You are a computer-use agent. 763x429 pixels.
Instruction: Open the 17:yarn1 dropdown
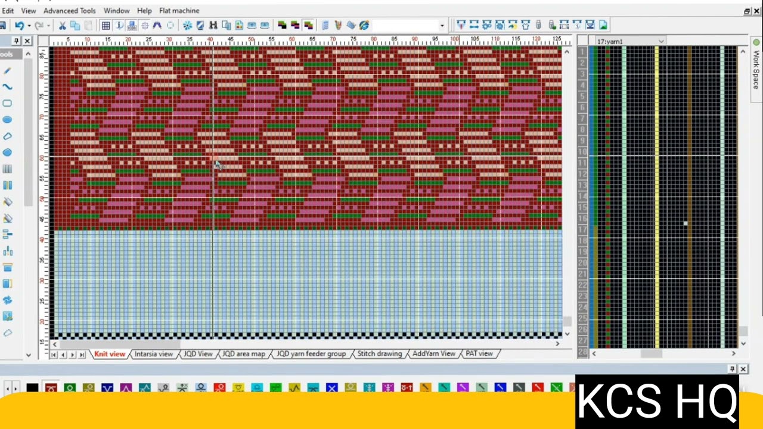[x=661, y=41]
